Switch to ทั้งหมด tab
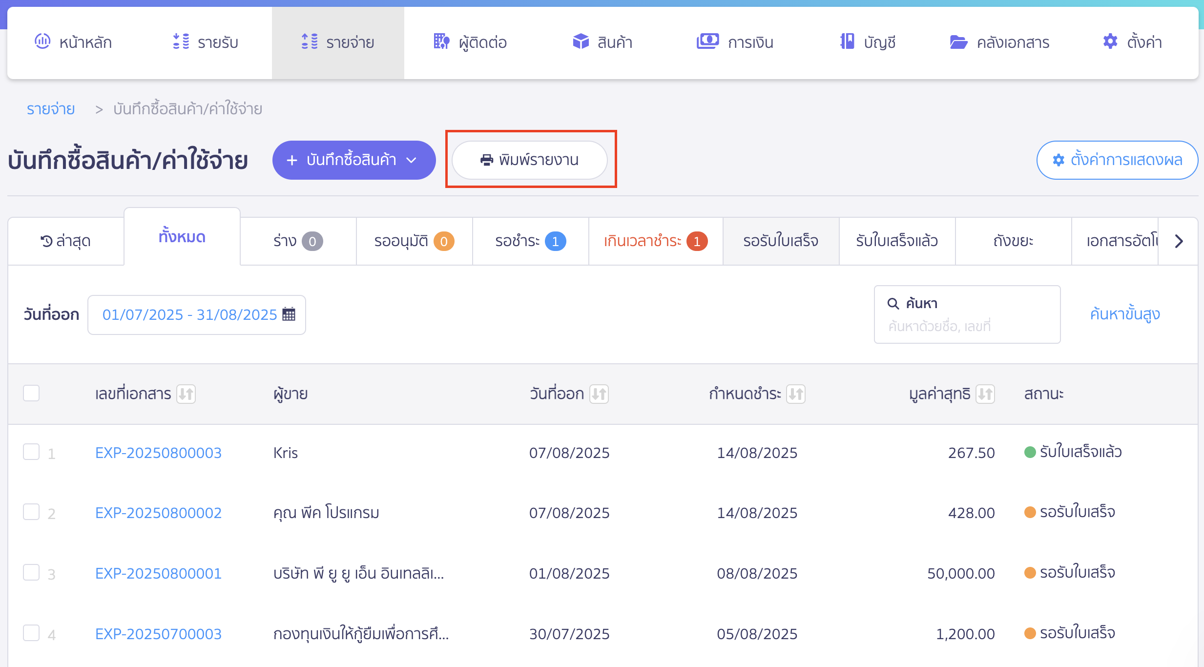The image size is (1204, 667). (182, 237)
